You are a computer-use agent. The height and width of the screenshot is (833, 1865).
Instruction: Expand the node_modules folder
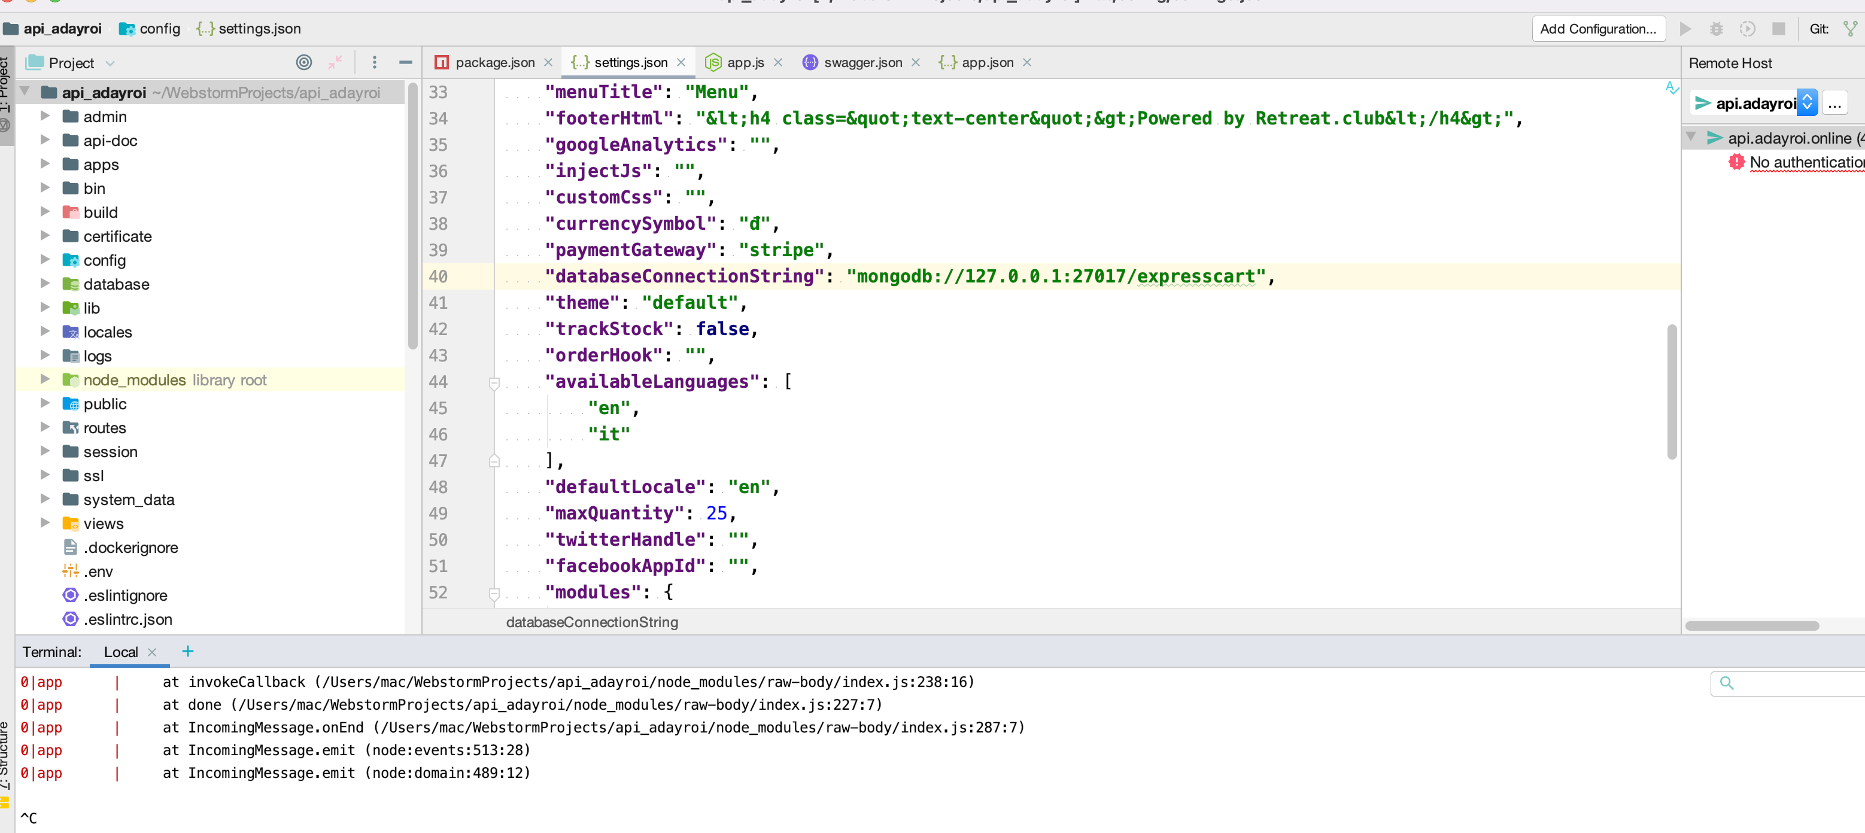45,379
